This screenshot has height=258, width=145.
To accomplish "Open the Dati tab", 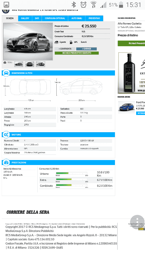I will (37, 18).
